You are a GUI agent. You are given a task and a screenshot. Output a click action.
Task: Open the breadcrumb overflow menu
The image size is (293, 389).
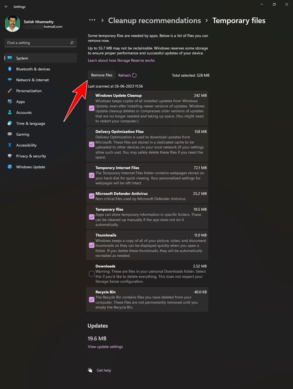(92, 20)
